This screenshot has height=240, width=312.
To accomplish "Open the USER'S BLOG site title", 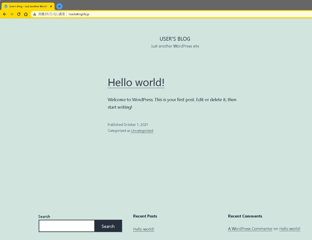I will pos(175,39).
